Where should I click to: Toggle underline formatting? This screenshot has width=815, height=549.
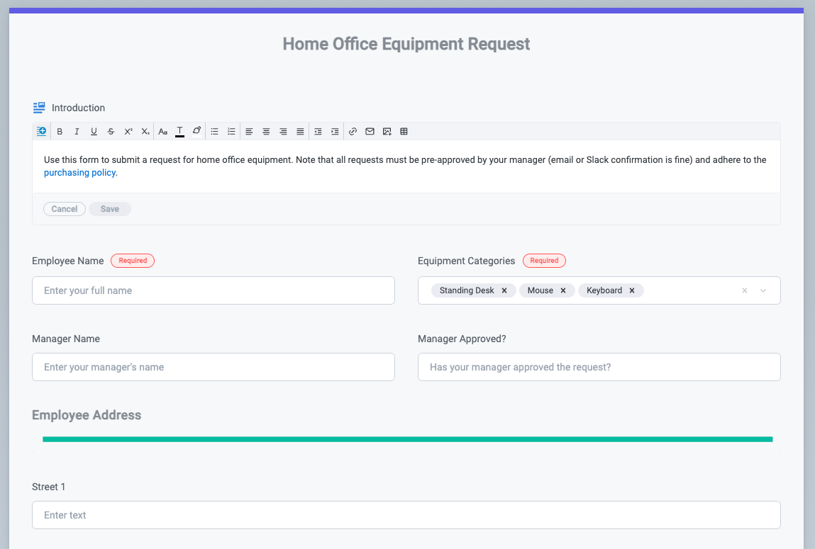[94, 131]
